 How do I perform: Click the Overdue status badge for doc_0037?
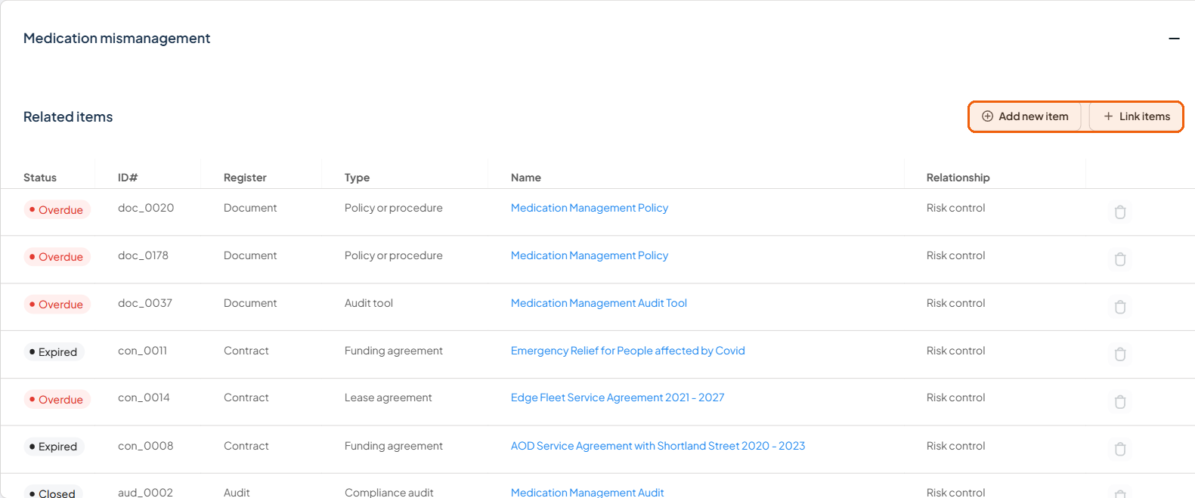click(57, 304)
